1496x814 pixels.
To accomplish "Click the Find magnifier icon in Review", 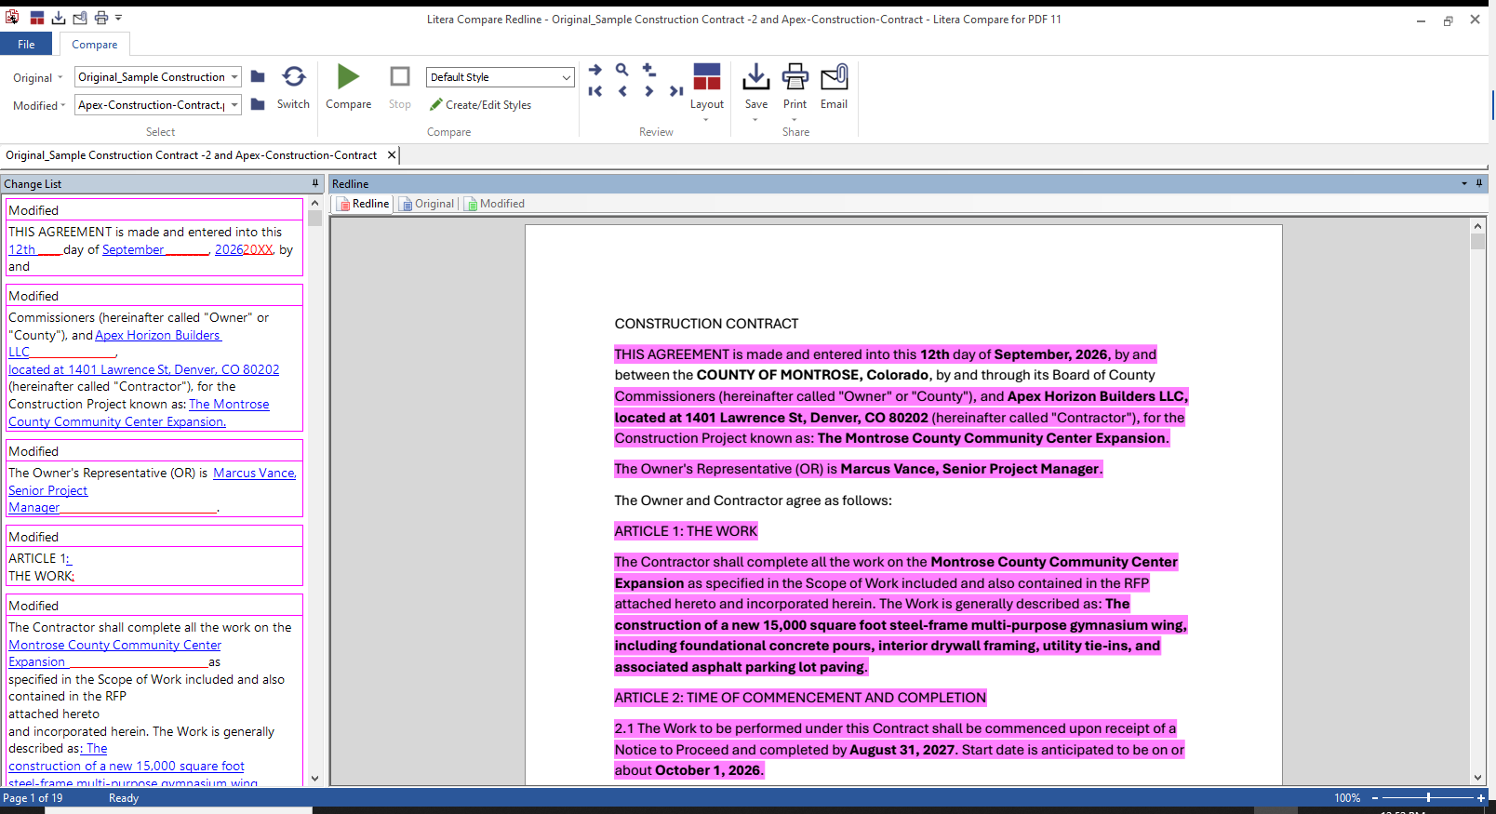I will click(x=622, y=70).
